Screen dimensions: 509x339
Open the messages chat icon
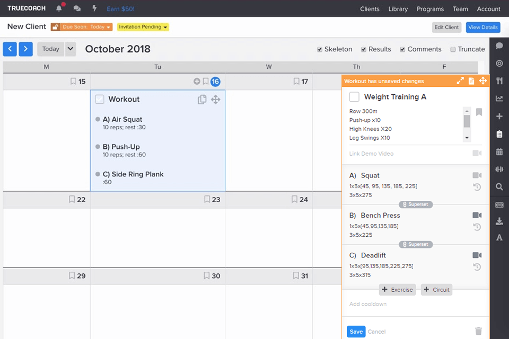coord(77,8)
